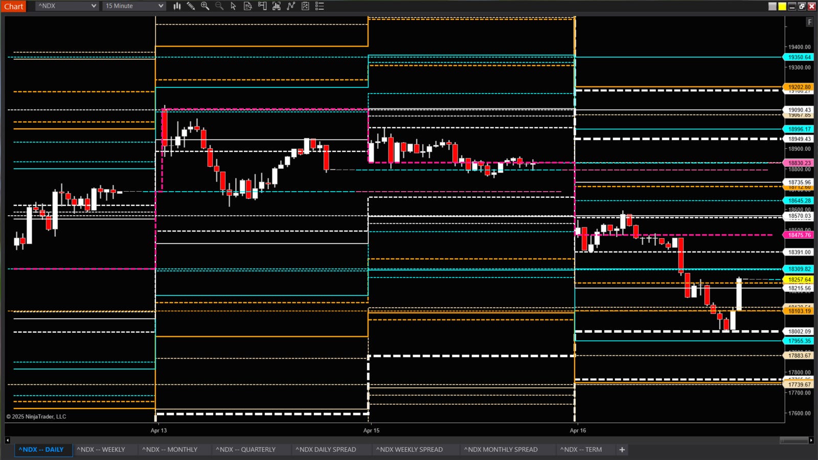818x460 pixels.
Task: Click the 18309.82 cyan price marker
Action: [799, 269]
